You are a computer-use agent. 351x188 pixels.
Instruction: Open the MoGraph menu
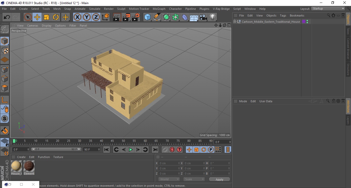pos(159,9)
